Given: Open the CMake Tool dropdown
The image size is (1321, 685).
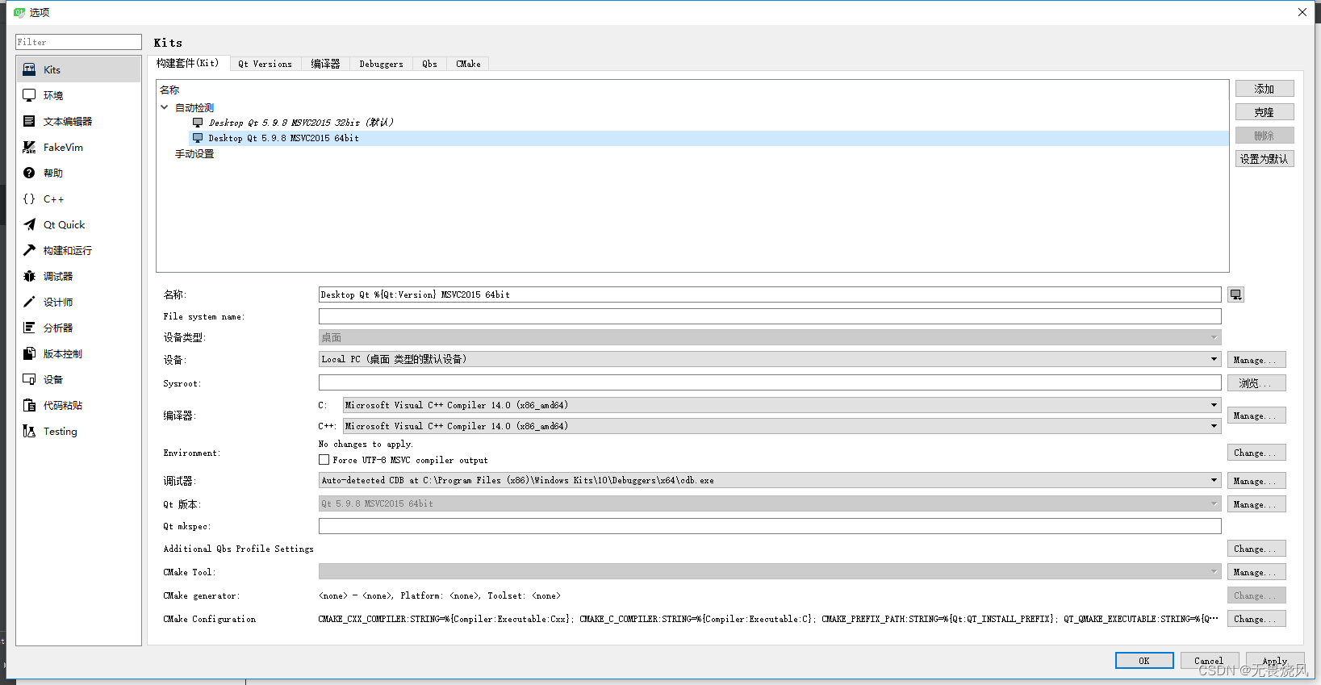Looking at the screenshot, I should pos(770,571).
